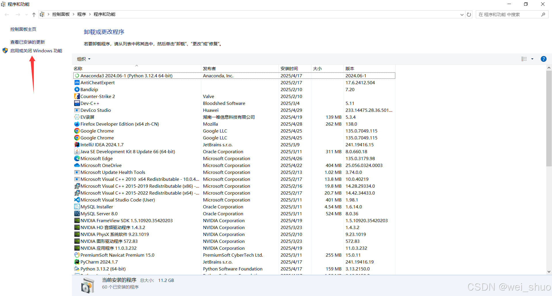Expand the chevron after 控制面板 breadcrumb
Screen dimensions: 552x296
pyautogui.click(x=74, y=14)
